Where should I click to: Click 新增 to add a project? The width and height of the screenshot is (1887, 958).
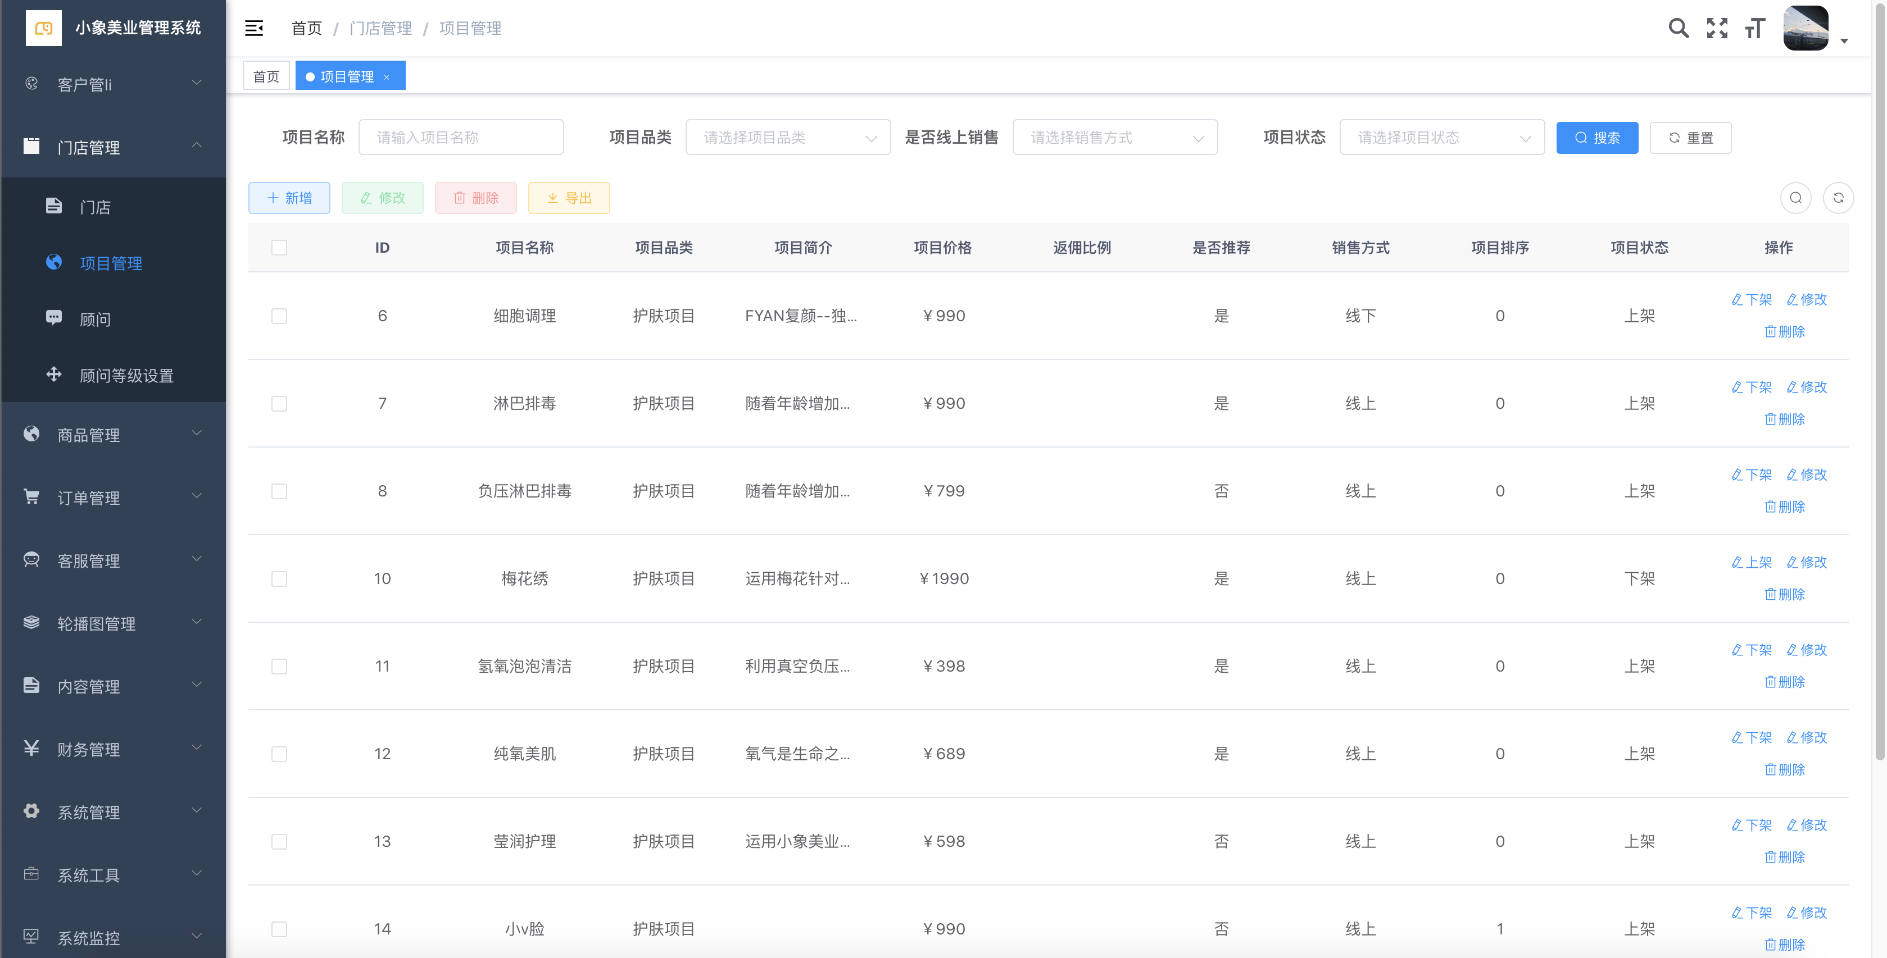289,198
